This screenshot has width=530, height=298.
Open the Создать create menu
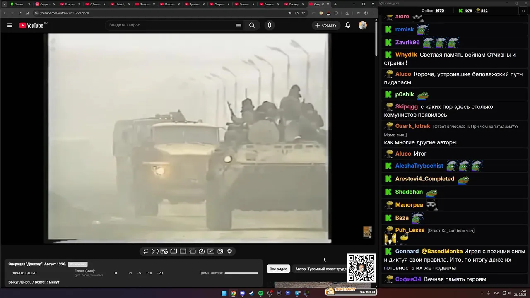tap(325, 25)
